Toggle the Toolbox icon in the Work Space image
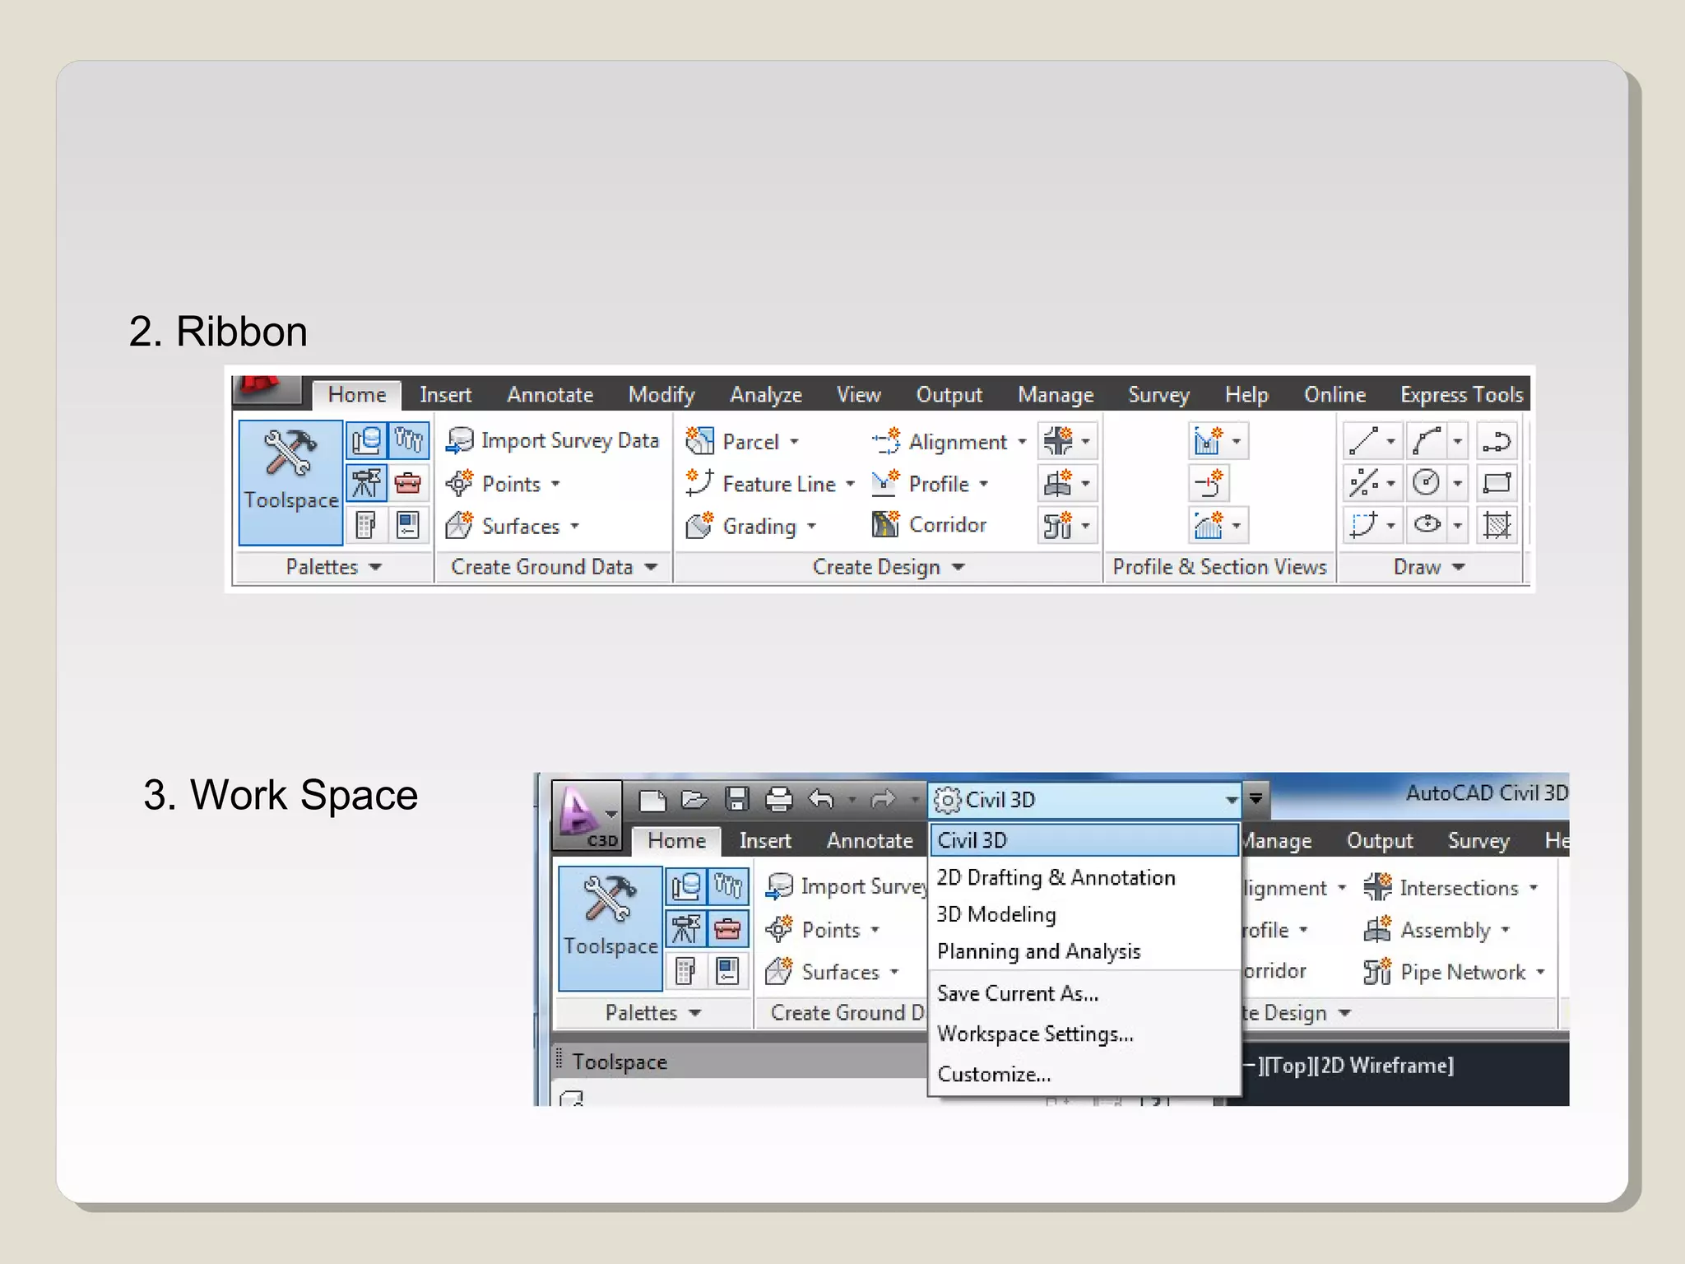 pyautogui.click(x=727, y=929)
